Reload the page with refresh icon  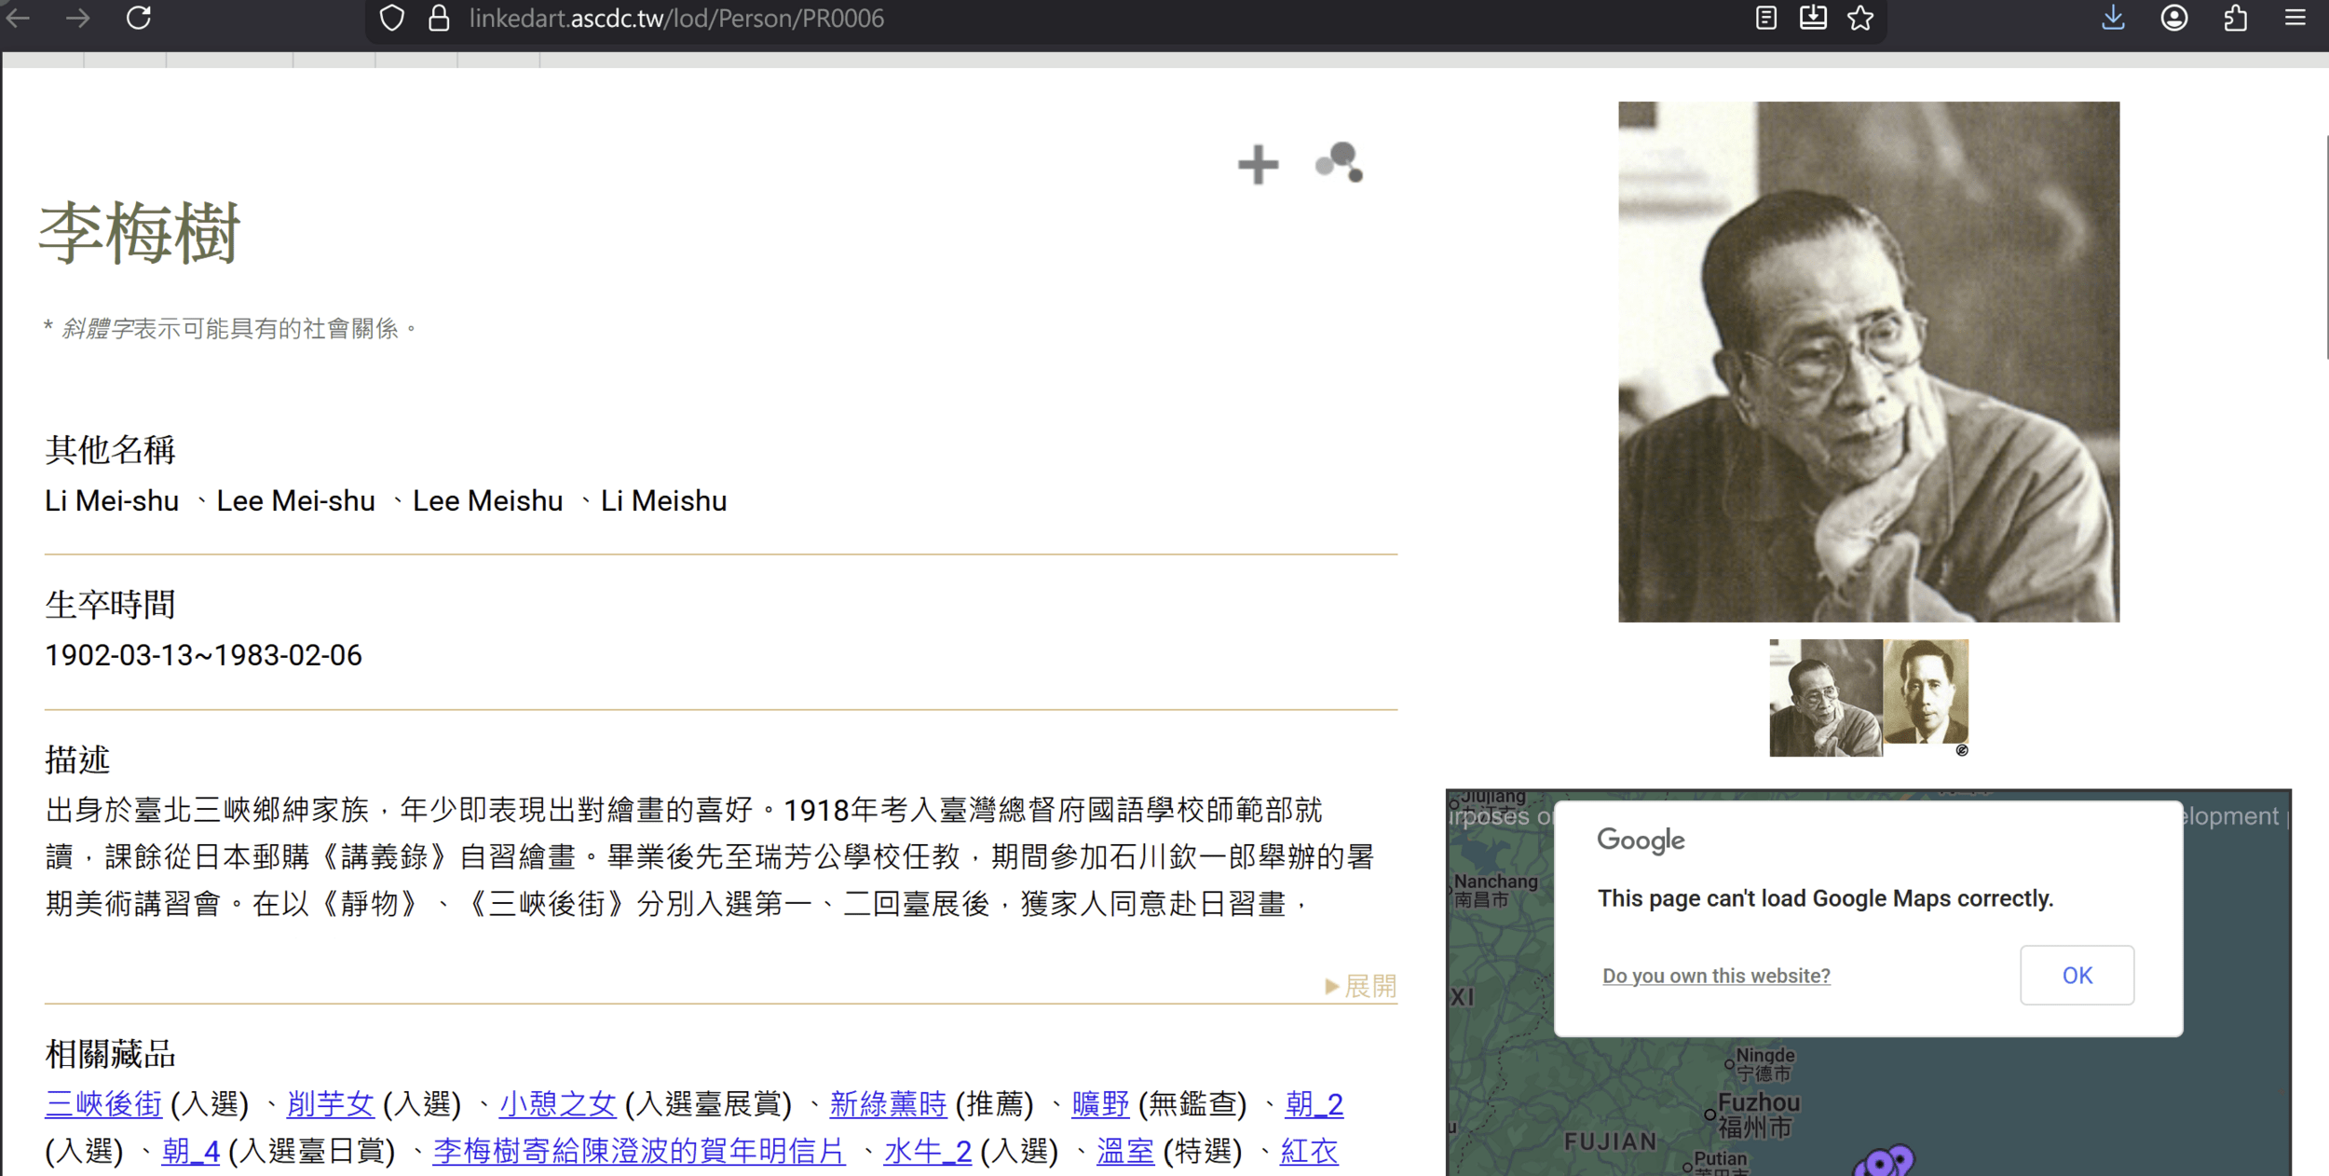[x=139, y=18]
